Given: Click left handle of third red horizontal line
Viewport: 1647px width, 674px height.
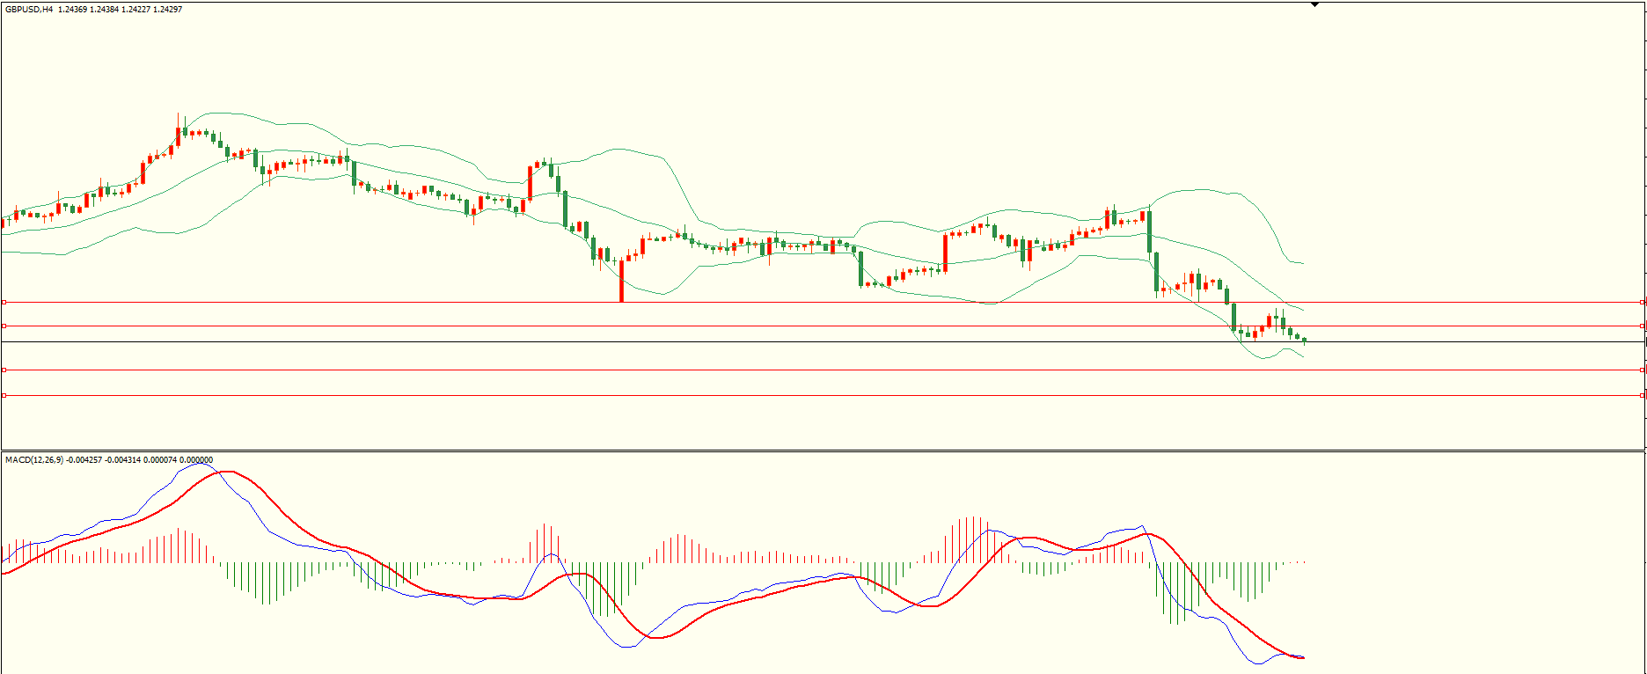Looking at the screenshot, I should click(4, 370).
